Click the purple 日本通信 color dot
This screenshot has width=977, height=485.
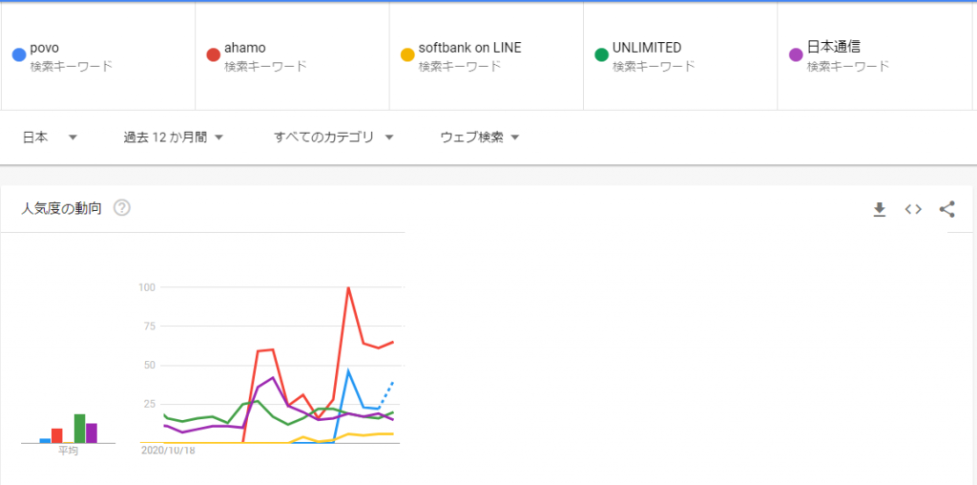click(796, 54)
